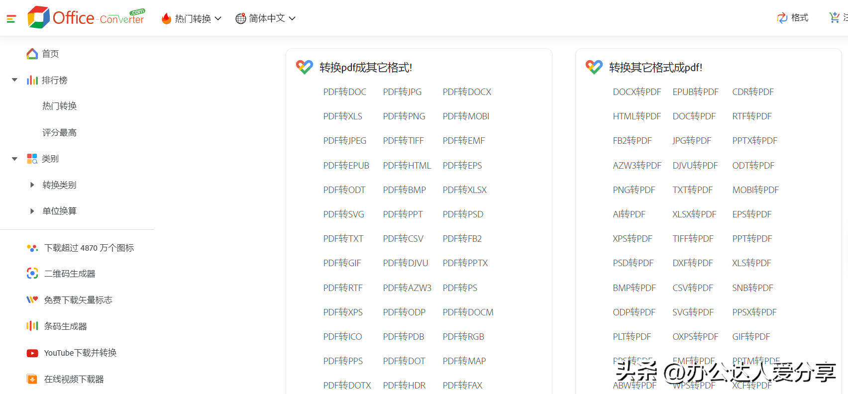Click the PDF转HTML link
Image resolution: width=848 pixels, height=394 pixels.
click(407, 166)
